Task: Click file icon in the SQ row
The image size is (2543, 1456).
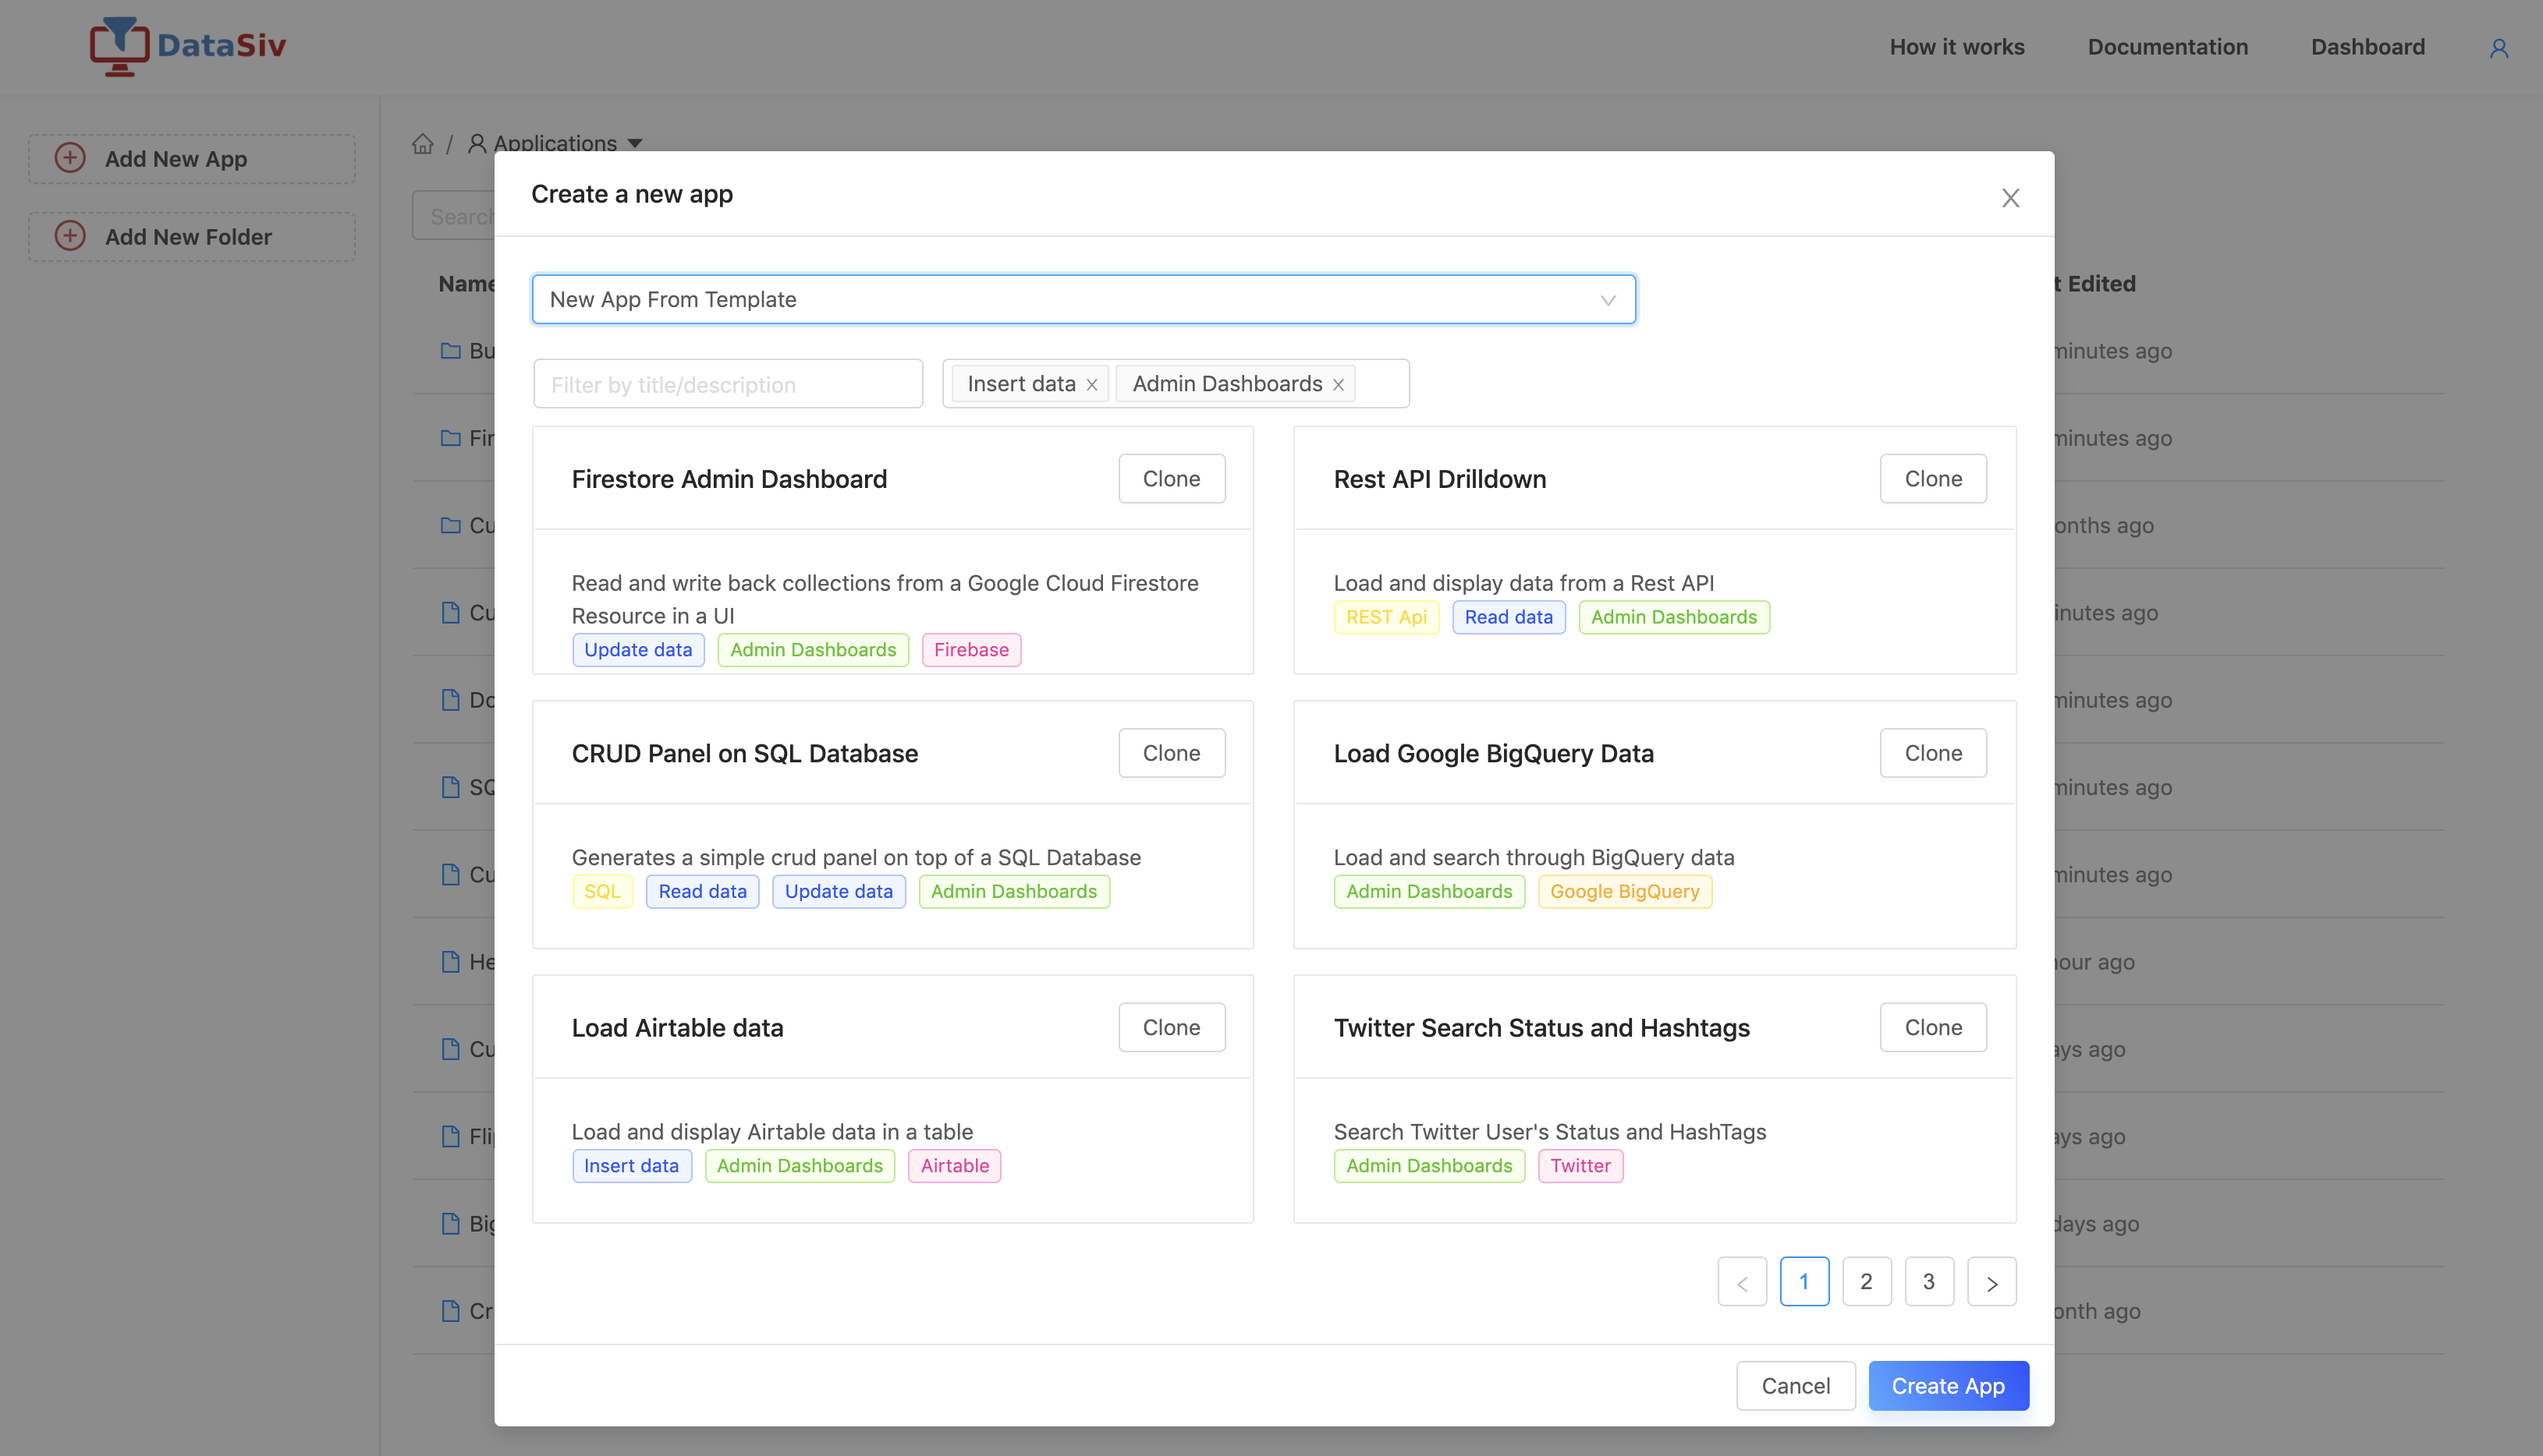Action: point(450,787)
